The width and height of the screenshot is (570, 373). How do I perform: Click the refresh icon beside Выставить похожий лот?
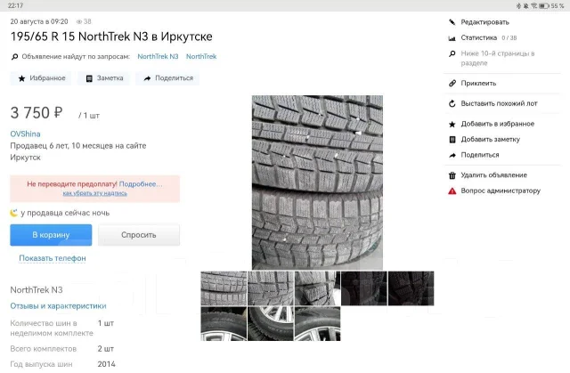pos(452,103)
